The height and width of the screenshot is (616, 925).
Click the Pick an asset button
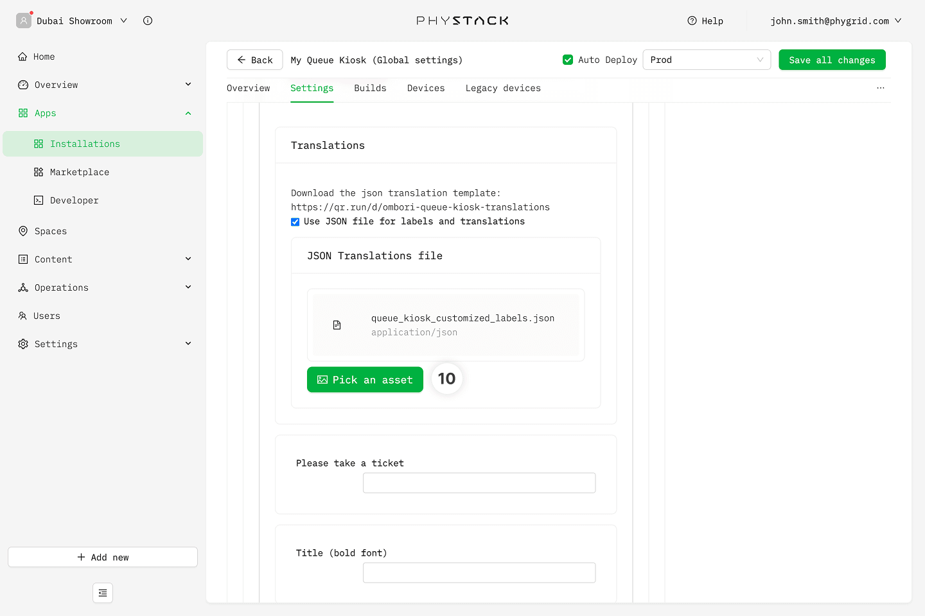365,380
